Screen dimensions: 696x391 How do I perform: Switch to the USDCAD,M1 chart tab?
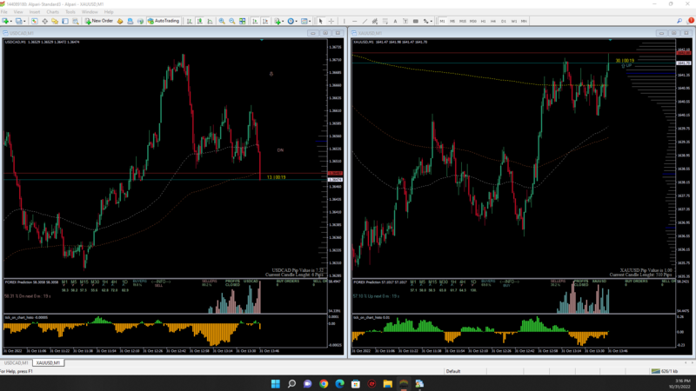pyautogui.click(x=16, y=362)
